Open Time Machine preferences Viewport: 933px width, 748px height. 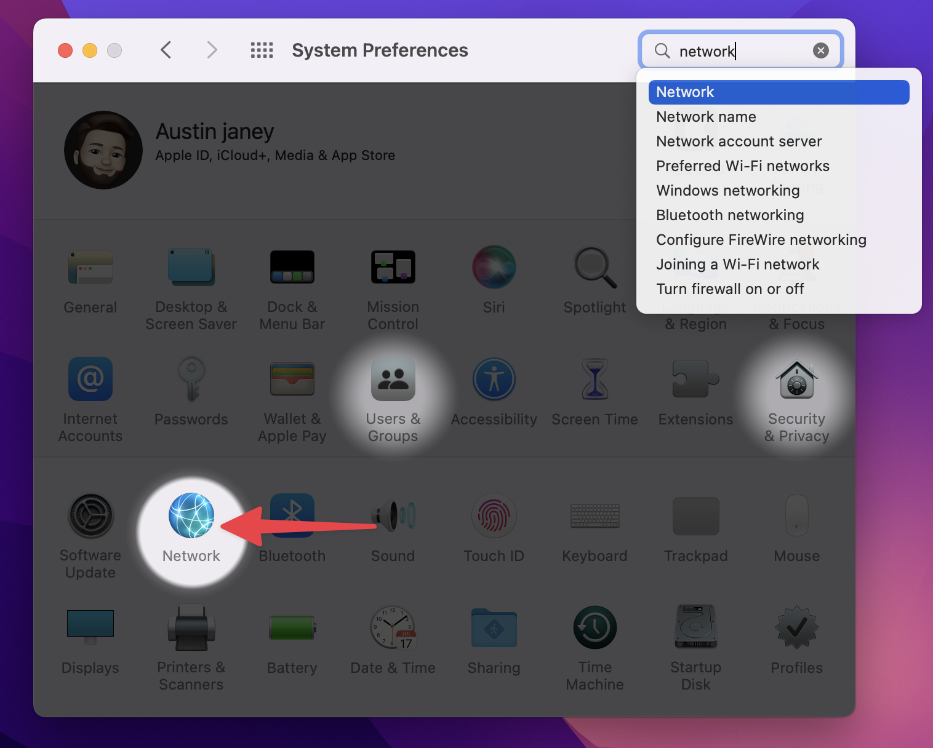[595, 628]
